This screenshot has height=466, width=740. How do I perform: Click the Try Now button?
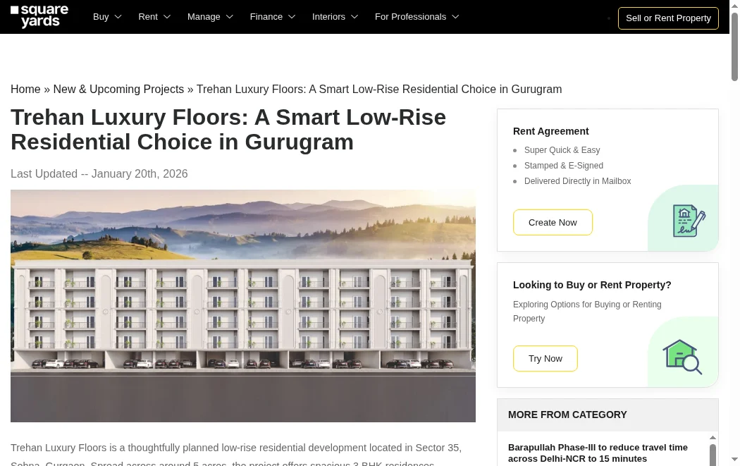pyautogui.click(x=545, y=358)
